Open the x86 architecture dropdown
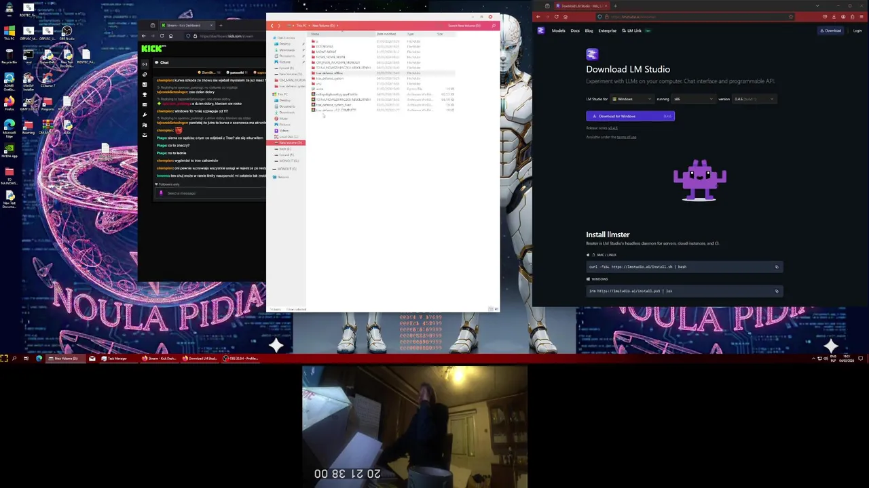The width and height of the screenshot is (869, 488). tap(693, 99)
